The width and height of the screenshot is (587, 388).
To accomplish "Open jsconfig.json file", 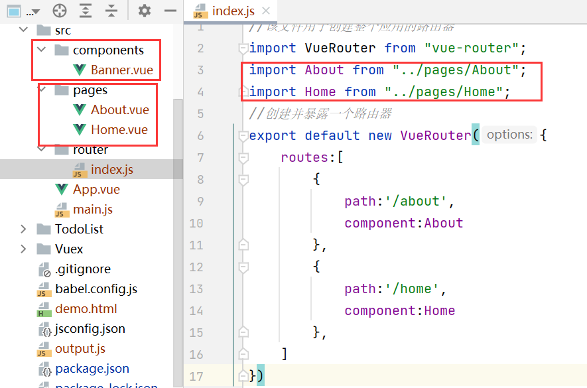I will (x=90, y=328).
